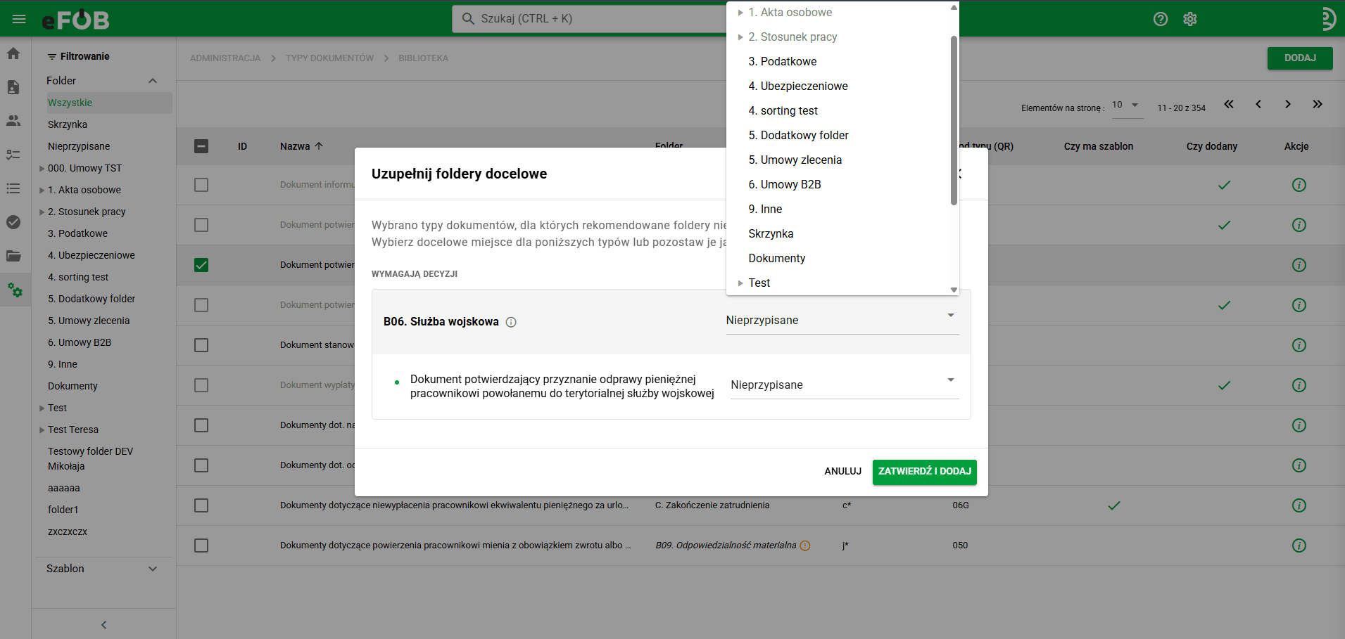Select 4. Ubezpieczeniowe from dropdown list
This screenshot has height=639, width=1345.
[x=798, y=86]
